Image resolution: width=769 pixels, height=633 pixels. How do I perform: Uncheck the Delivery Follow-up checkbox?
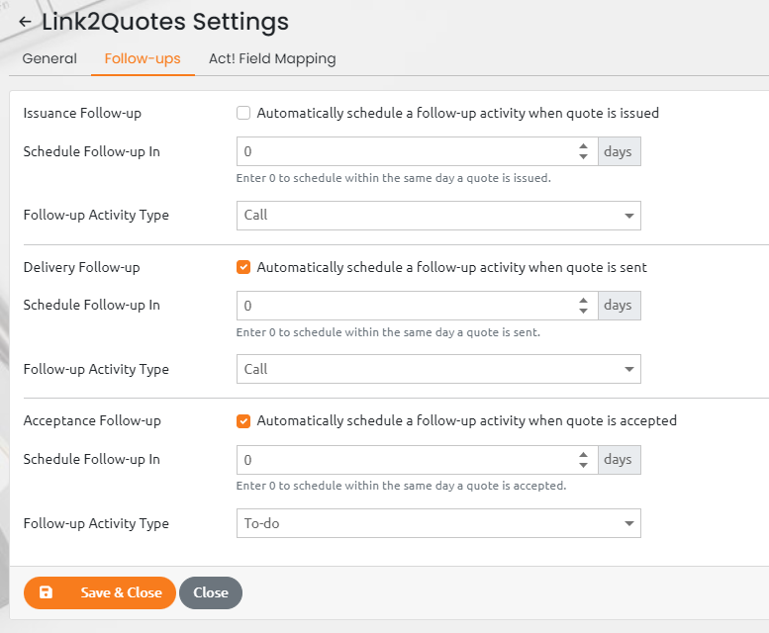click(243, 267)
